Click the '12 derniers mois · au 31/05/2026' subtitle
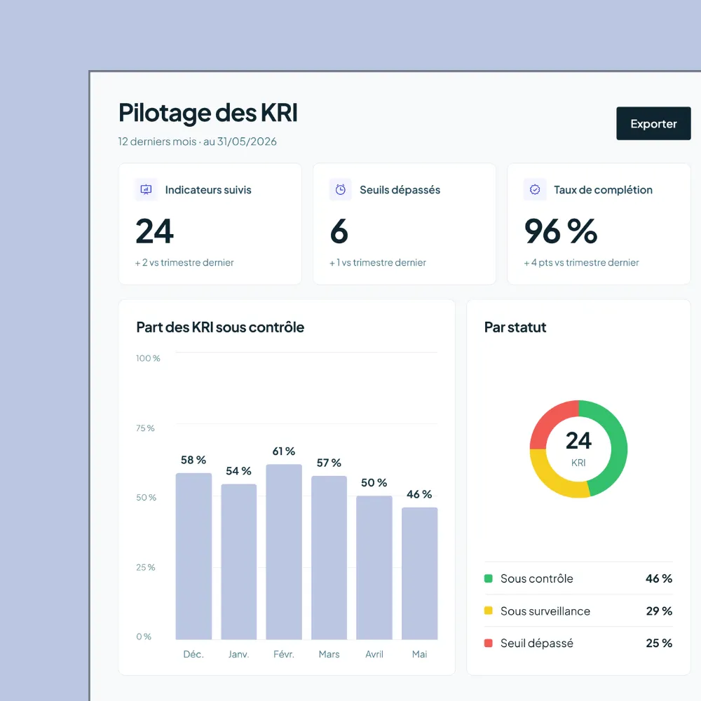The height and width of the screenshot is (701, 701). 197,142
